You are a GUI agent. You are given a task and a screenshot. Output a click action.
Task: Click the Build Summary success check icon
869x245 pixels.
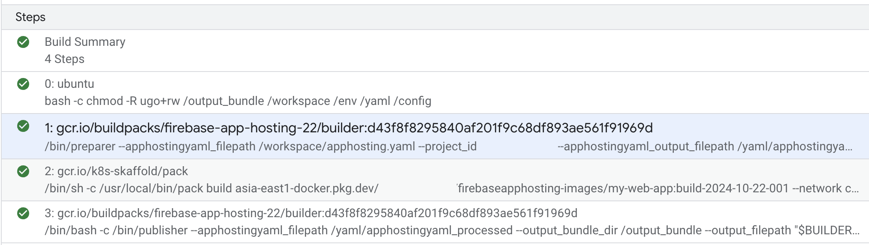[23, 42]
